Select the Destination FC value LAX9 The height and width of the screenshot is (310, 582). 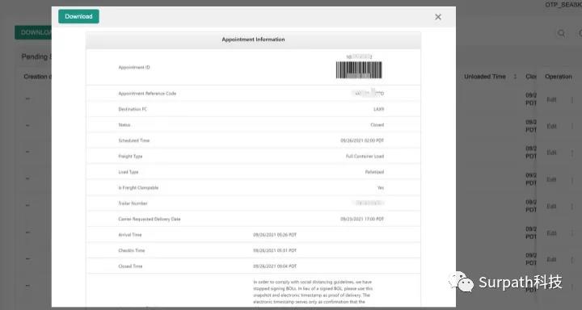pyautogui.click(x=378, y=110)
